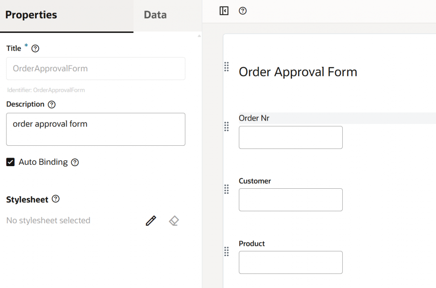
Task: Focus the Order Nr input box
Action: click(x=291, y=138)
